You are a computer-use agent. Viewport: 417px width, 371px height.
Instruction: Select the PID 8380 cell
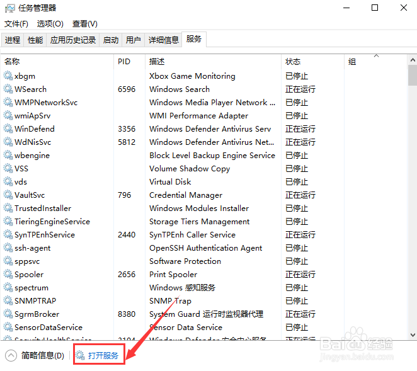[127, 314]
